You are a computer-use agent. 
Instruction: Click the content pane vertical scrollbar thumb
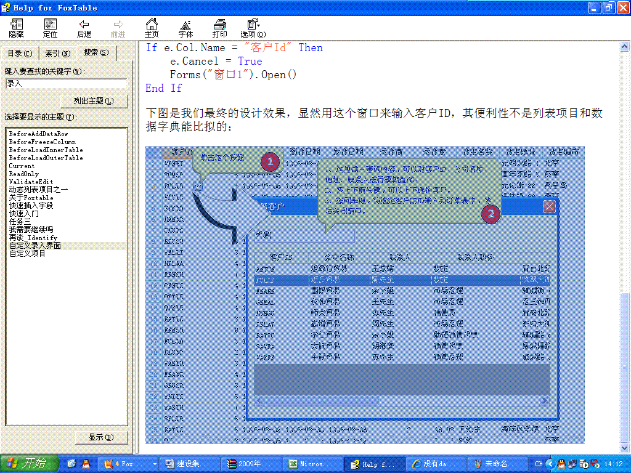point(624,367)
